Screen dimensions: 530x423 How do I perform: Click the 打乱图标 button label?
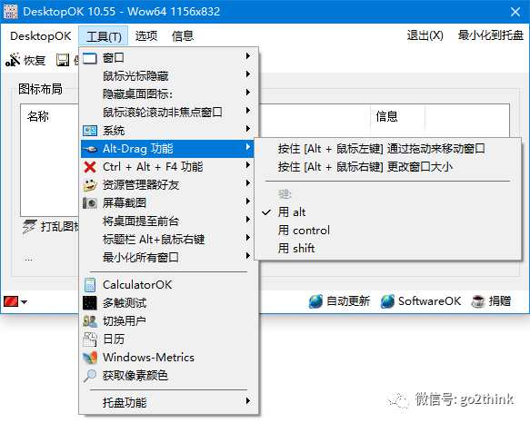coord(59,227)
